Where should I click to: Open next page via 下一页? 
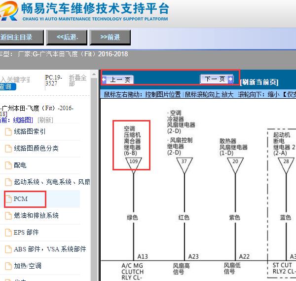pyautogui.click(x=217, y=79)
